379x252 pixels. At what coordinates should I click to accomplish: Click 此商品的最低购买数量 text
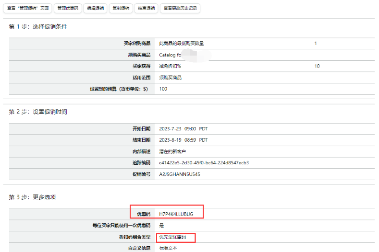coord(182,44)
